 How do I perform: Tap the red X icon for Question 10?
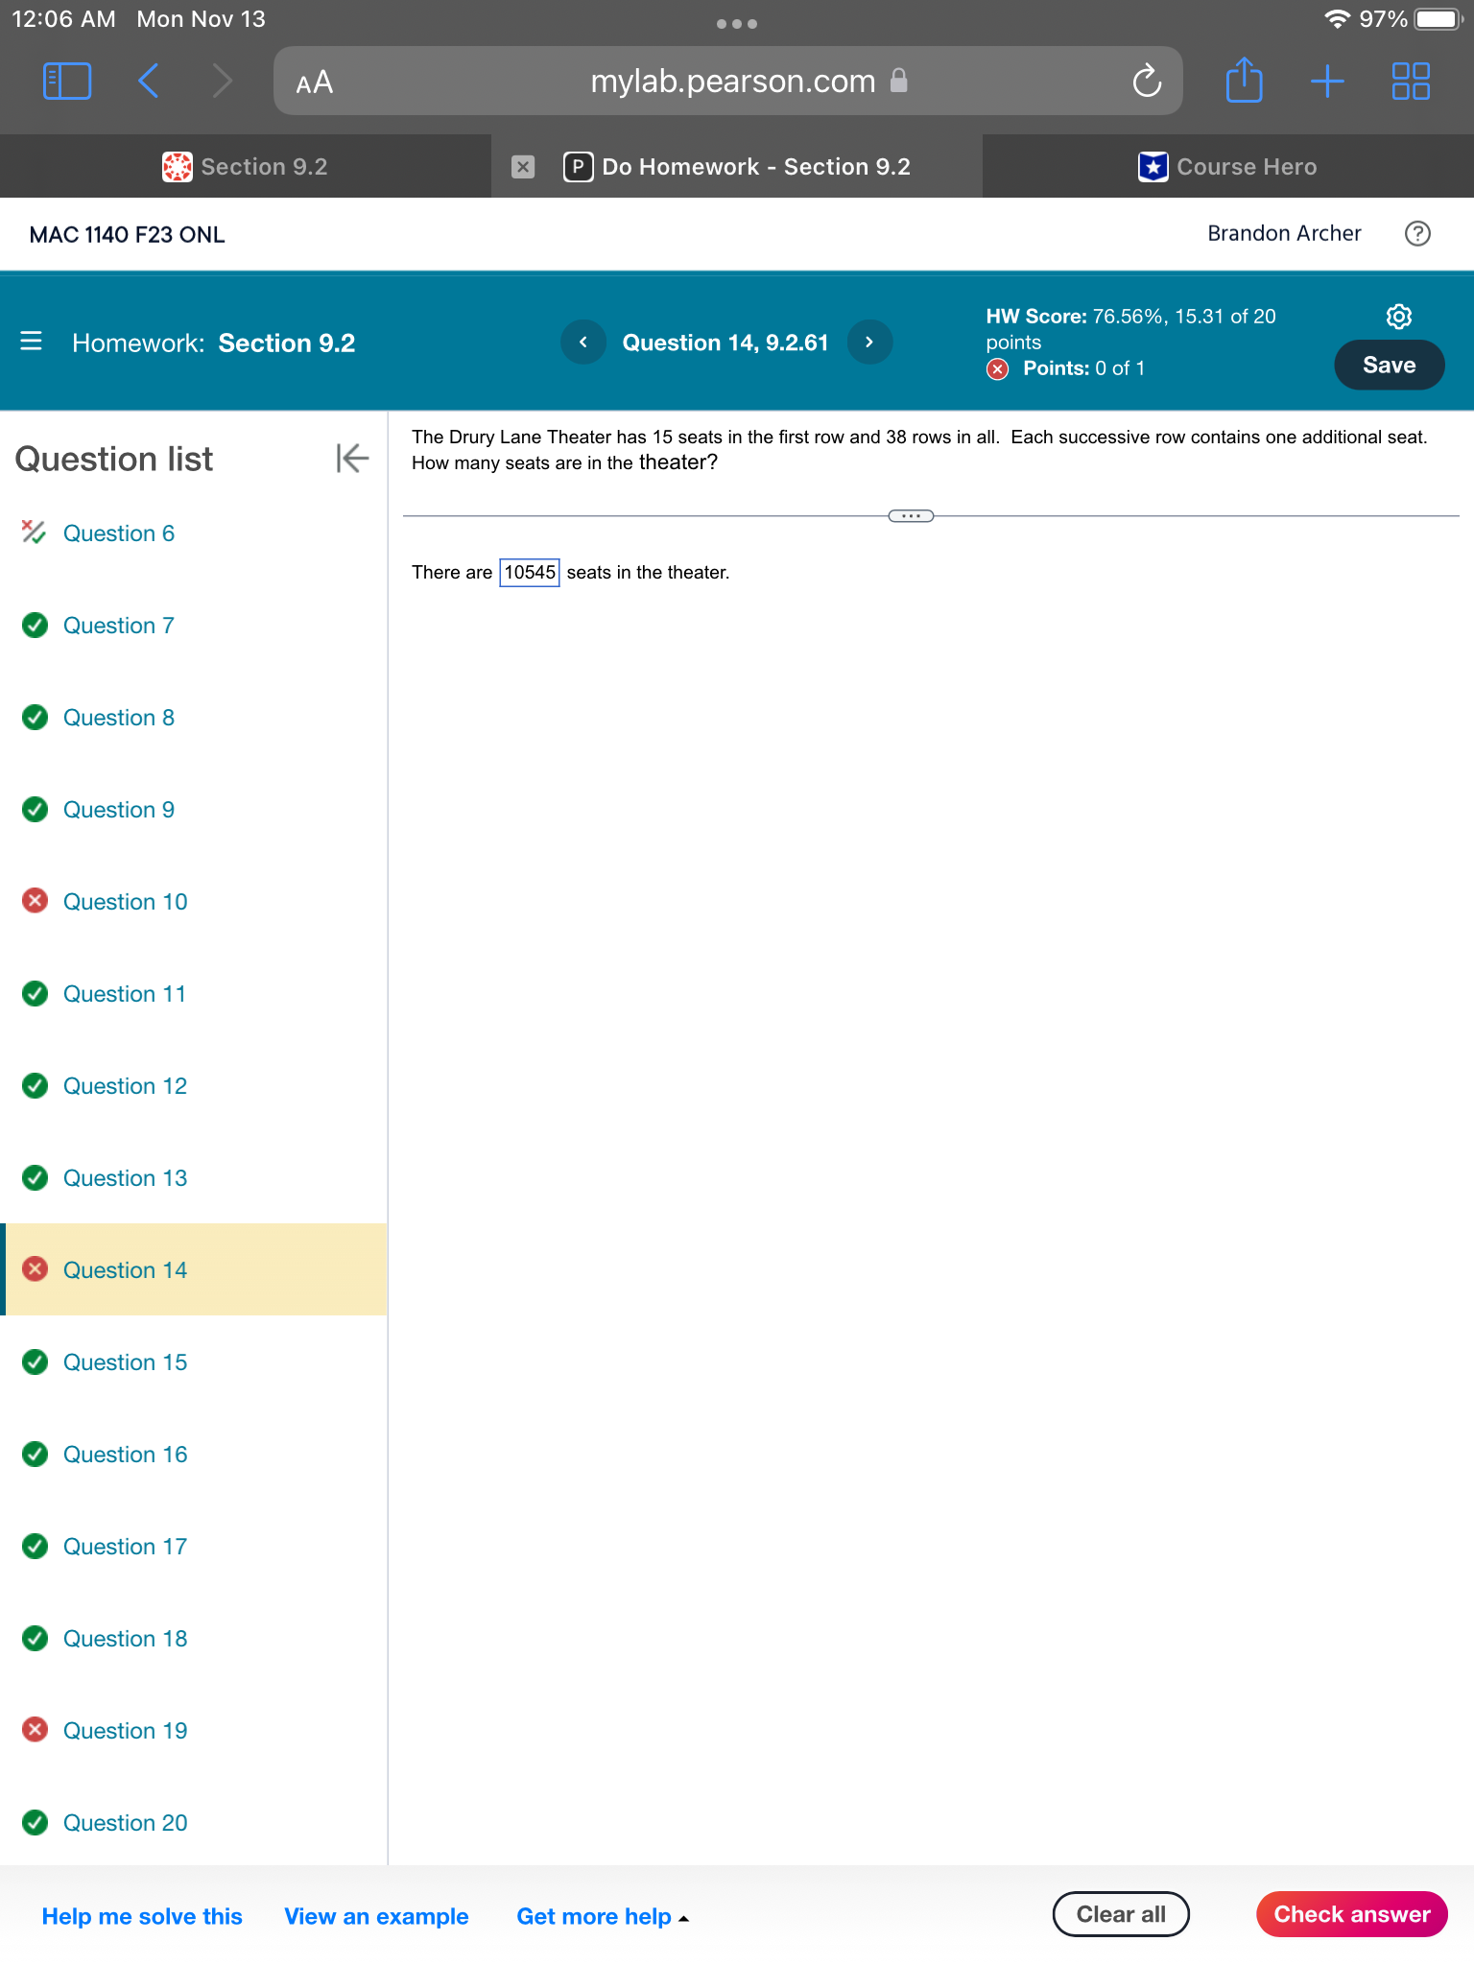[x=36, y=901]
